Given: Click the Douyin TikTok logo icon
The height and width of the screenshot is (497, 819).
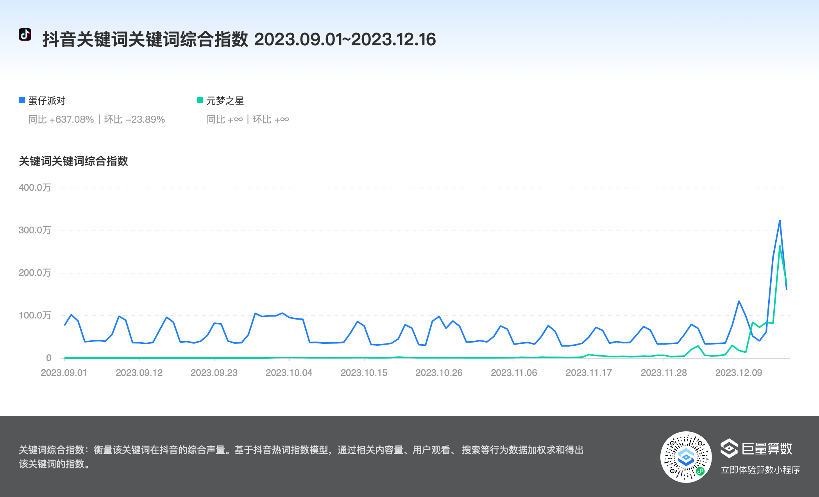Looking at the screenshot, I should [x=25, y=34].
